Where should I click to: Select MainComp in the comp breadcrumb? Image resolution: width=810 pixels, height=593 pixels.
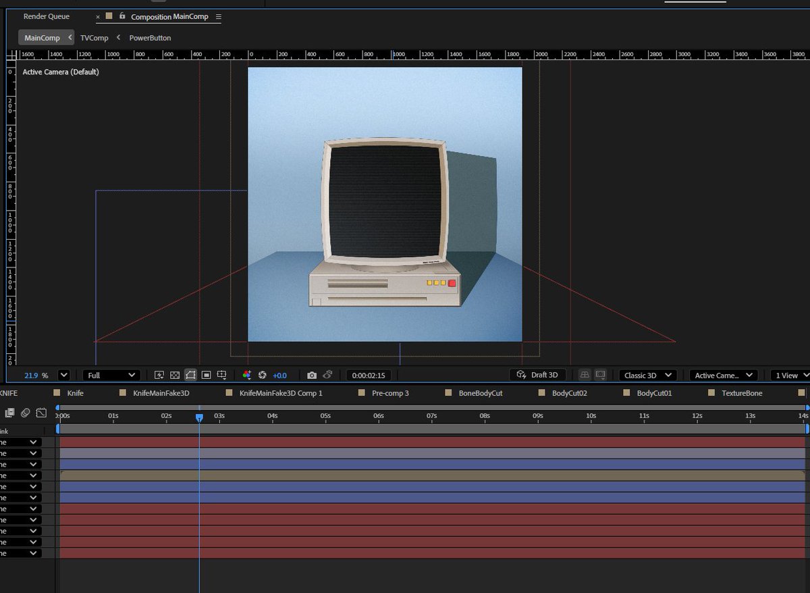[43, 38]
